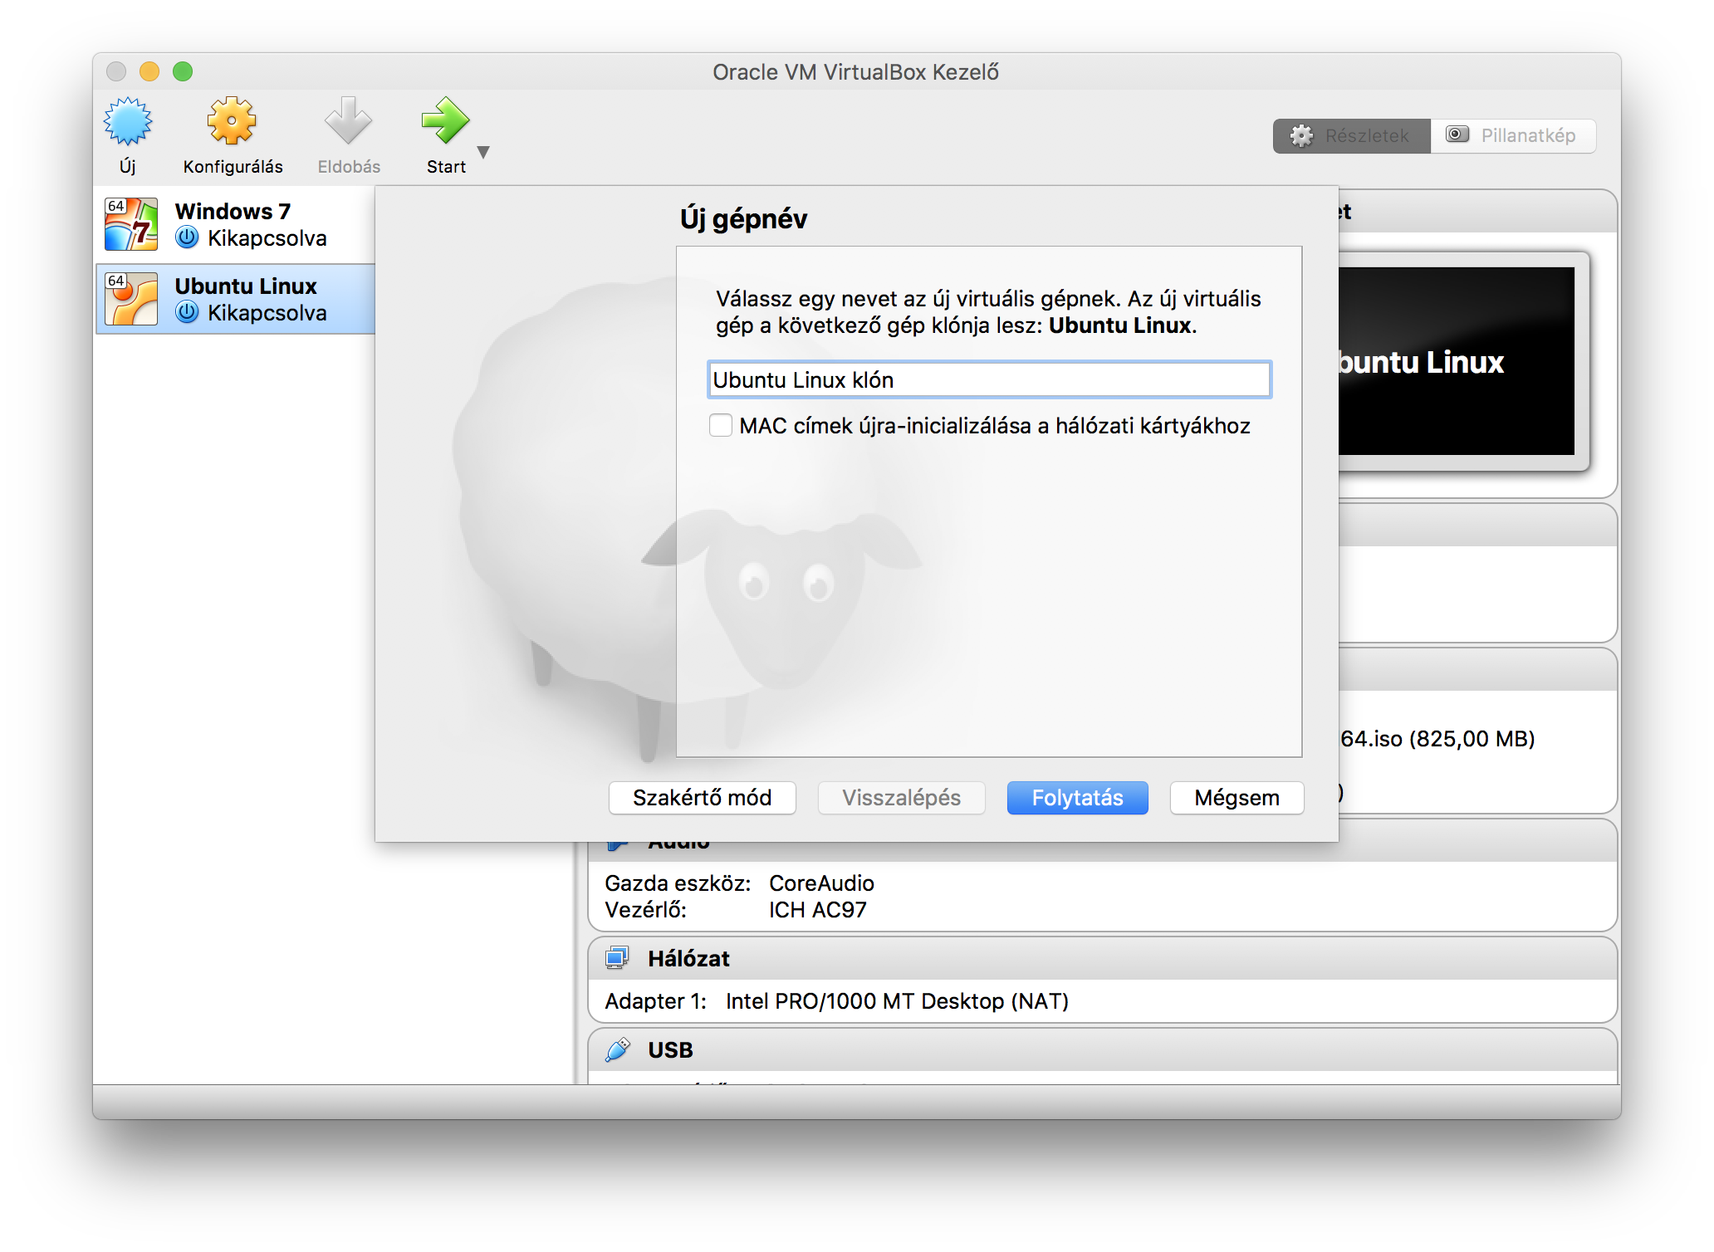Select the Ubuntu Linux virtual machine
Image resolution: width=1714 pixels, height=1252 pixels.
[236, 300]
